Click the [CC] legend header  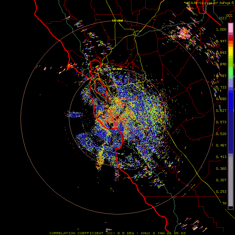click(223, 18)
